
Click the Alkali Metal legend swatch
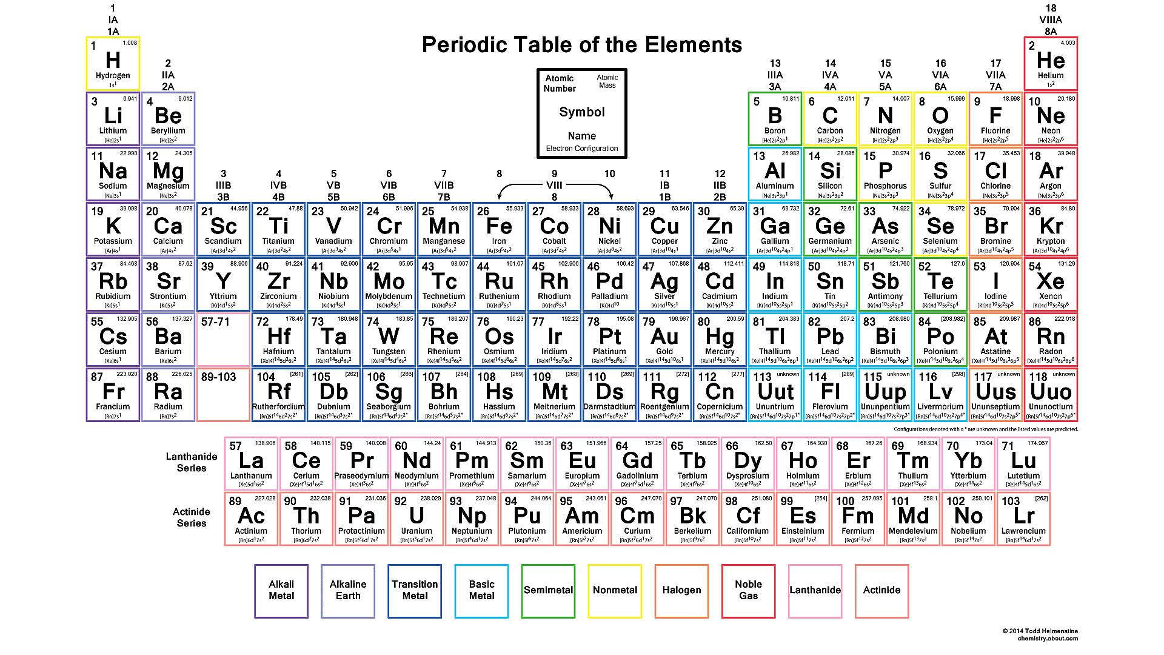281,591
